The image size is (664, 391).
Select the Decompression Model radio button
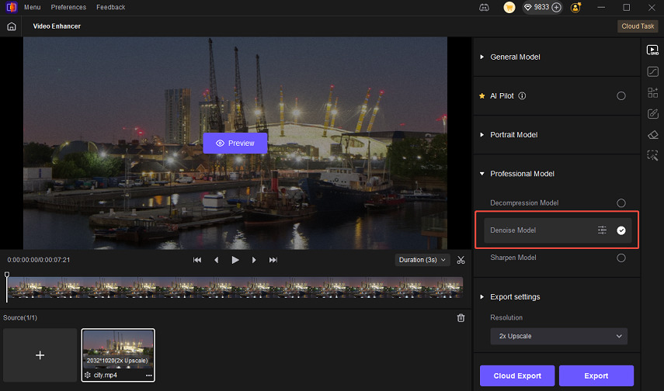tap(621, 203)
